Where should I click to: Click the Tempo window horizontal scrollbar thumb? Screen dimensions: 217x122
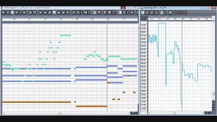[x=175, y=113]
